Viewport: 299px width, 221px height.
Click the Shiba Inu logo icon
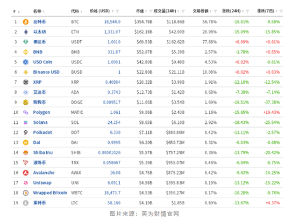26,152
